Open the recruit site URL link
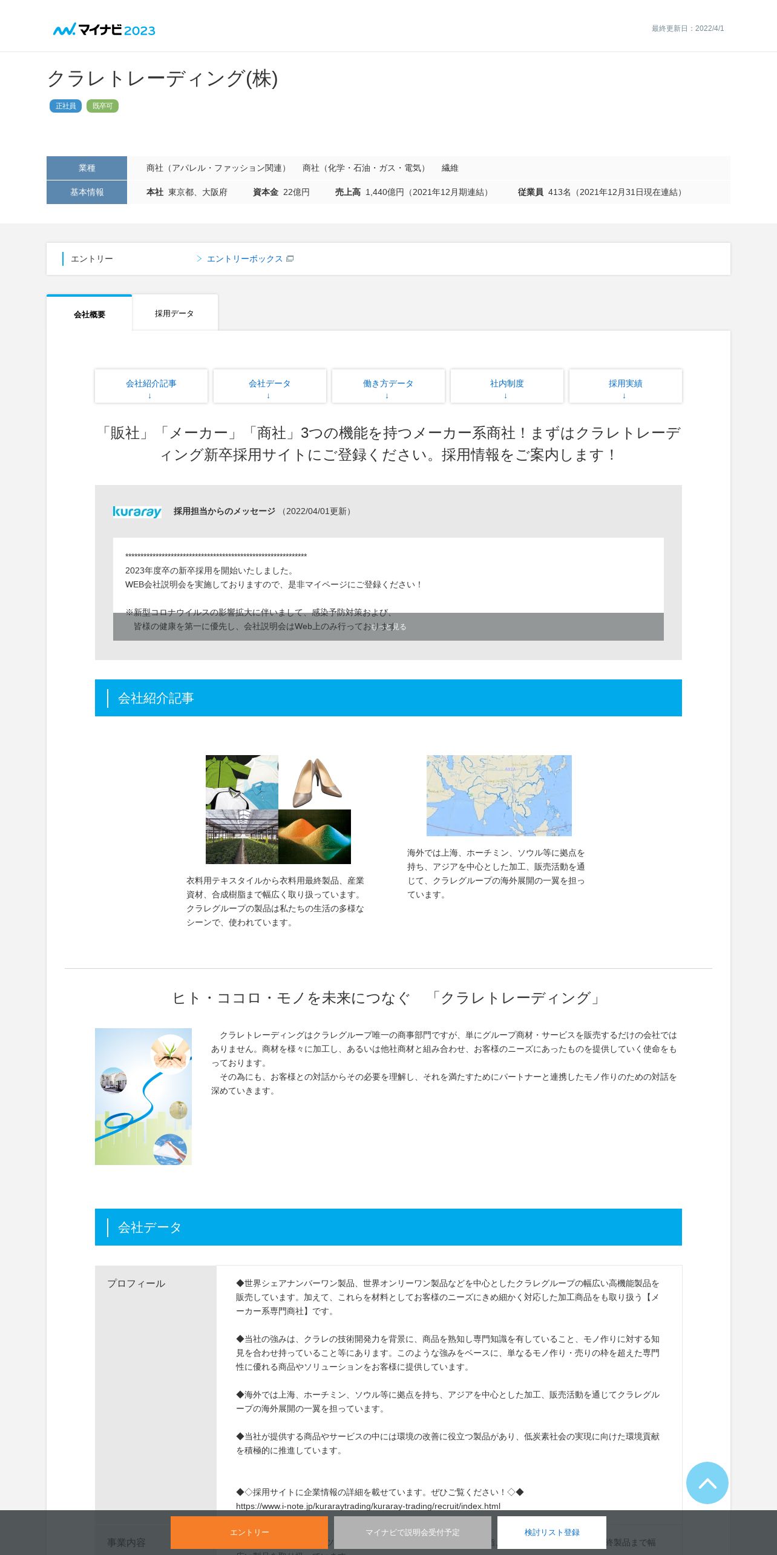The height and width of the screenshot is (1555, 777). coord(368,1505)
